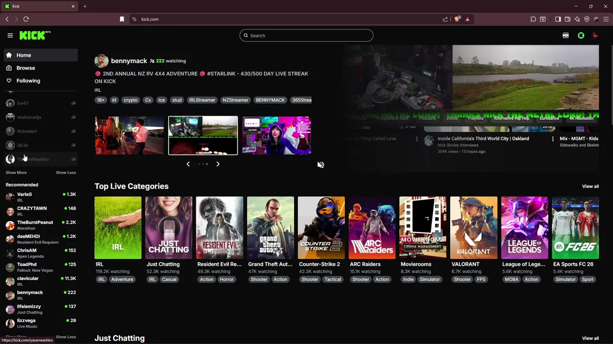The height and width of the screenshot is (344, 613).
Task: Open Brave Wallet icon
Action: (x=568, y=19)
